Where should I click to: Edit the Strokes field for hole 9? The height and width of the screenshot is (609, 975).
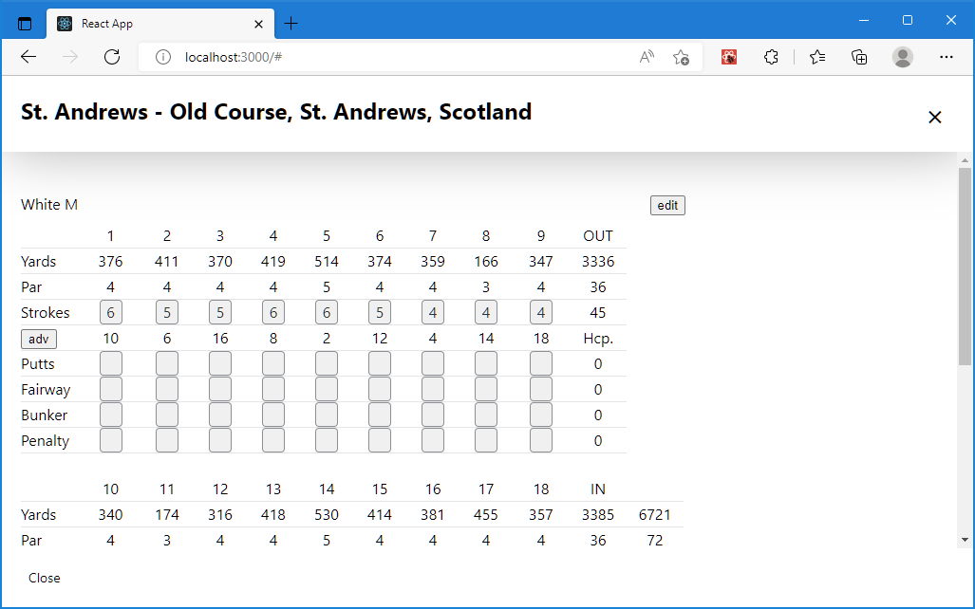click(541, 313)
